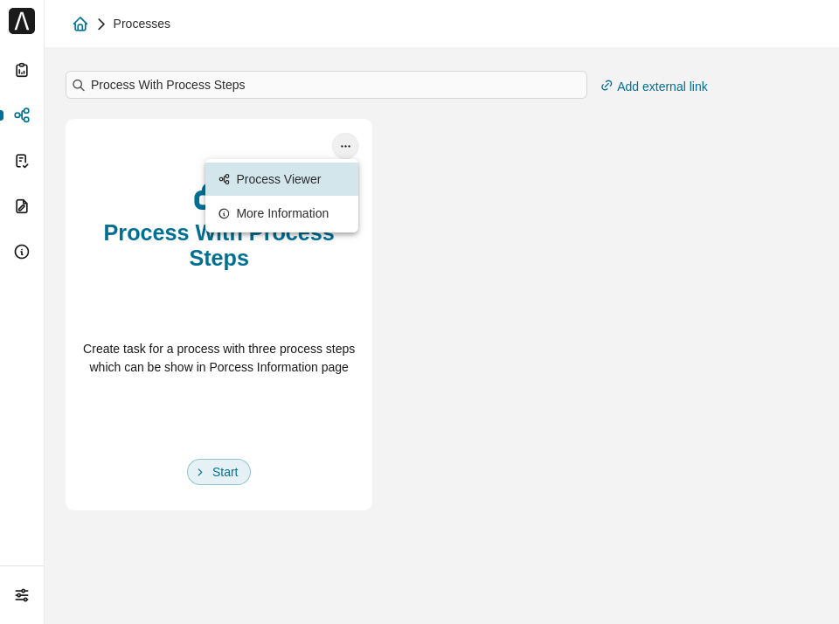Click the Axon Ivy logo
Image resolution: width=839 pixels, height=624 pixels.
[x=22, y=21]
